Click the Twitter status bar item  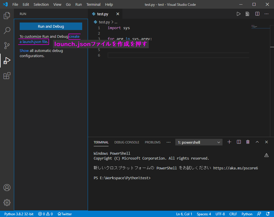pos(65,214)
